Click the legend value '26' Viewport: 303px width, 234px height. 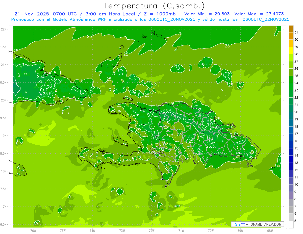pos(296,69)
